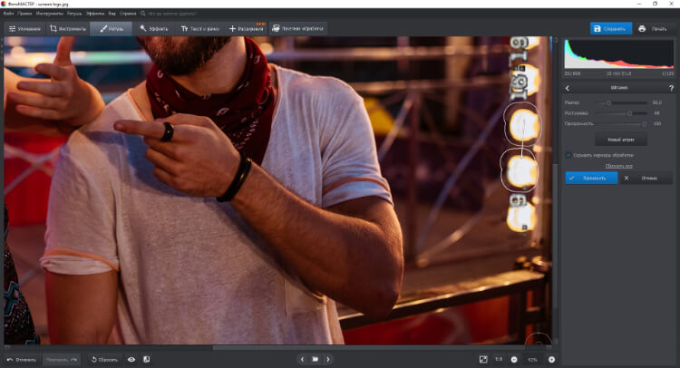Image resolution: width=680 pixels, height=368 pixels.
Task: Apply changes with the Применить button
Action: pyautogui.click(x=591, y=179)
